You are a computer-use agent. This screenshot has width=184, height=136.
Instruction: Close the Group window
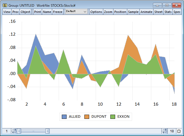click(x=176, y=5)
